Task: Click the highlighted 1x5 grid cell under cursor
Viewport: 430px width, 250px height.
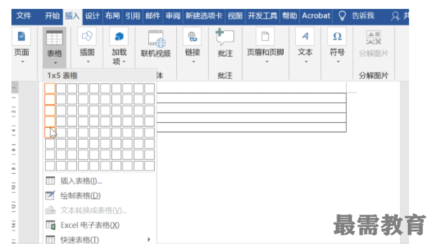Action: click(x=50, y=132)
